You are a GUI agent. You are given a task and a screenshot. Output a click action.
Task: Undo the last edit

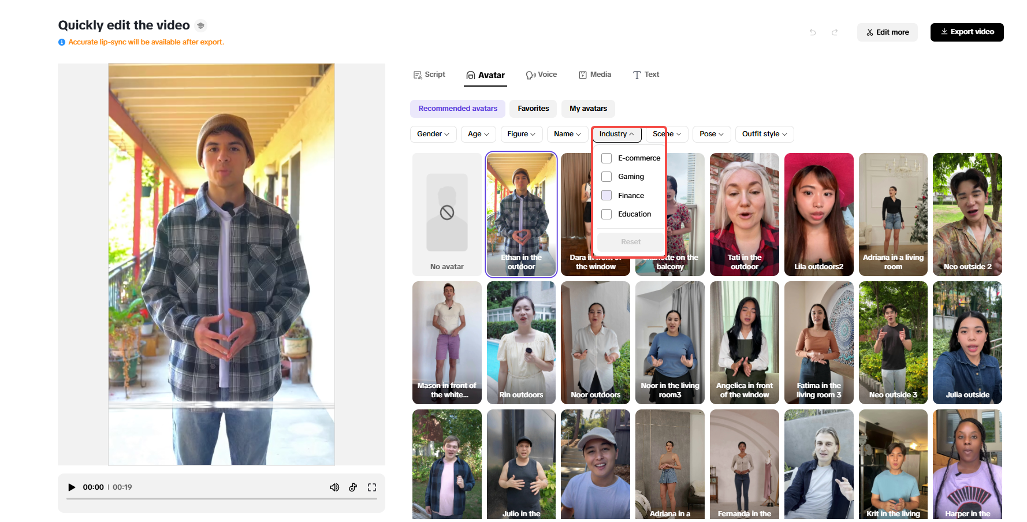(x=813, y=32)
